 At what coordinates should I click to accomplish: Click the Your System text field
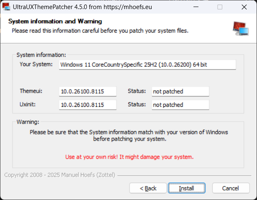pyautogui.click(x=147, y=65)
